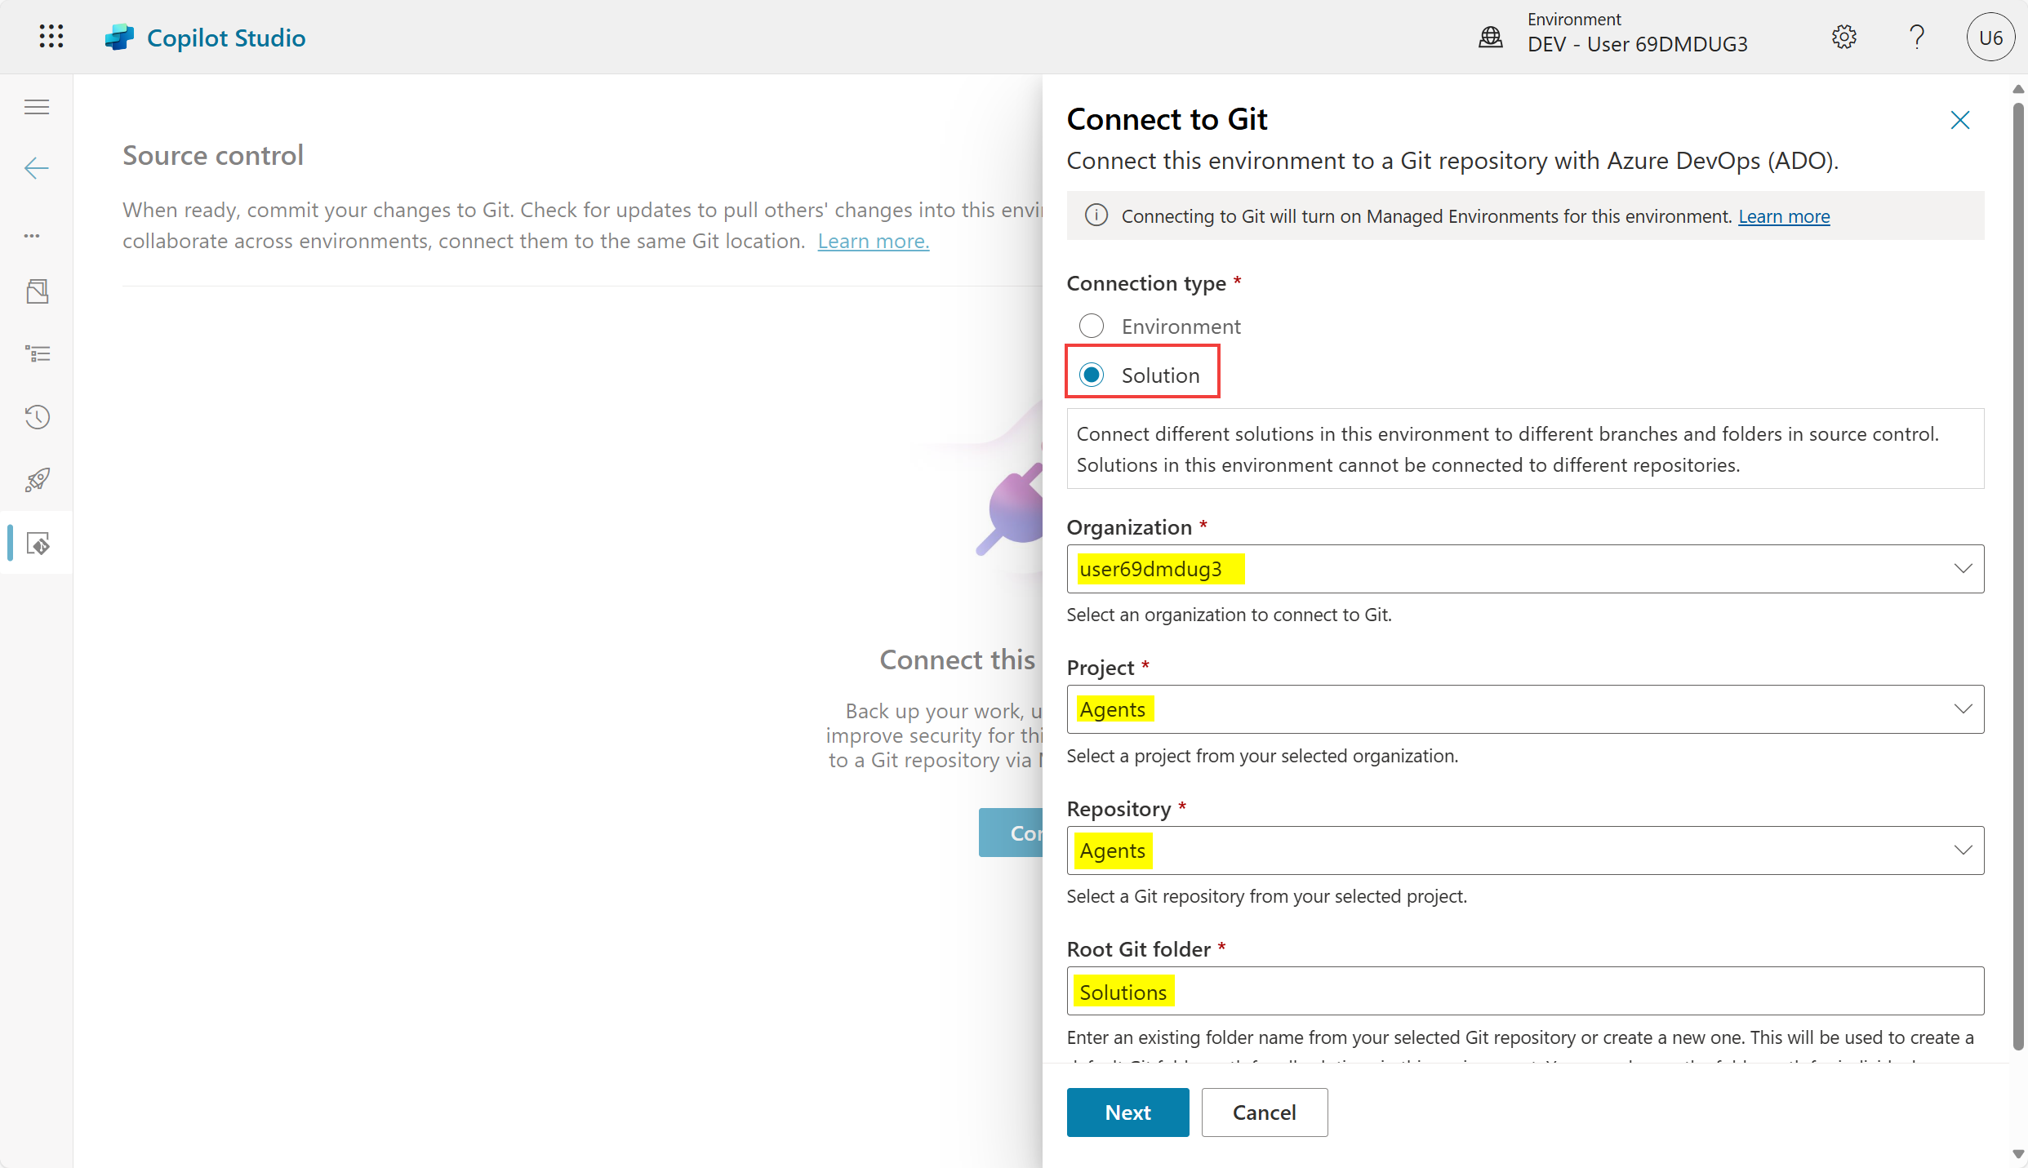Open the sidebar more options ellipsis
Viewport: 2028px width, 1168px height.
pos(33,236)
